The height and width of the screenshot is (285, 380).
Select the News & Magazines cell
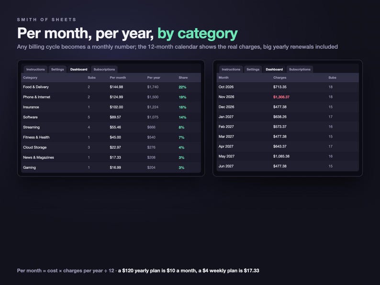pos(39,157)
